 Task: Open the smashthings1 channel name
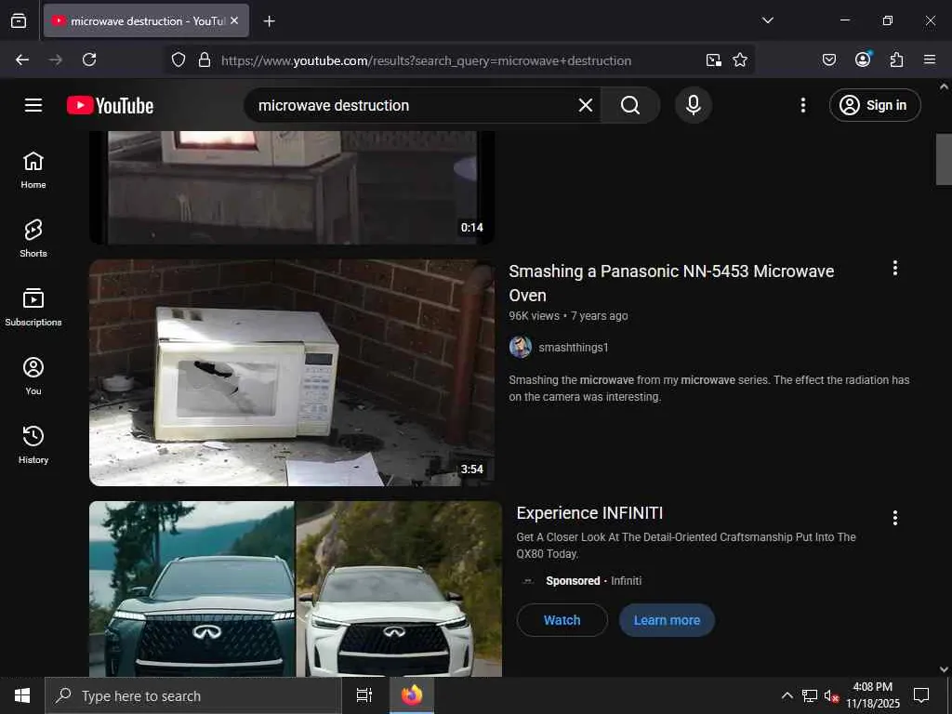573,348
